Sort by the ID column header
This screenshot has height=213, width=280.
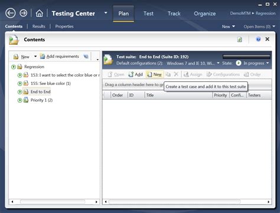point(136,95)
